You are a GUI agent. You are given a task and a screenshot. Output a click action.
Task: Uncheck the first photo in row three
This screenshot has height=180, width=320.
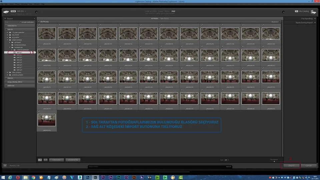pyautogui.click(x=39, y=68)
